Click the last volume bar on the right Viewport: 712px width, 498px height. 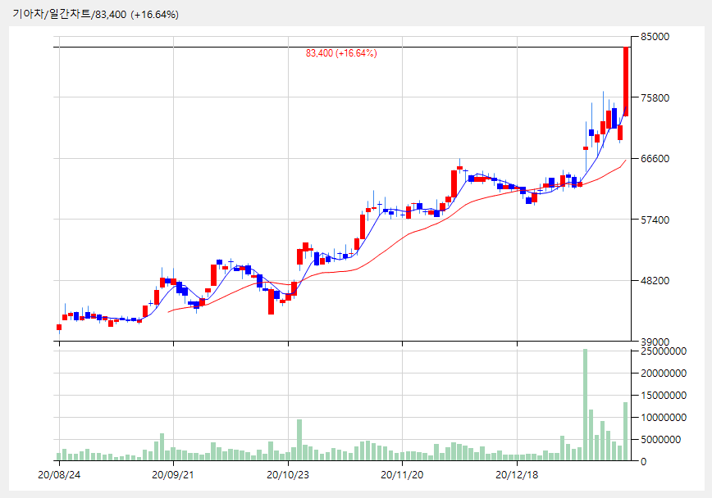[x=625, y=432]
